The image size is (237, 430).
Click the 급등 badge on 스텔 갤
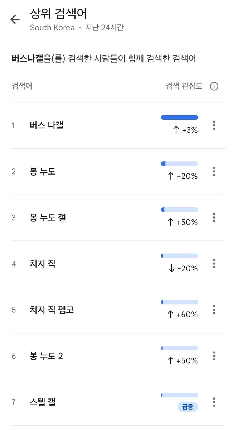coord(188,407)
